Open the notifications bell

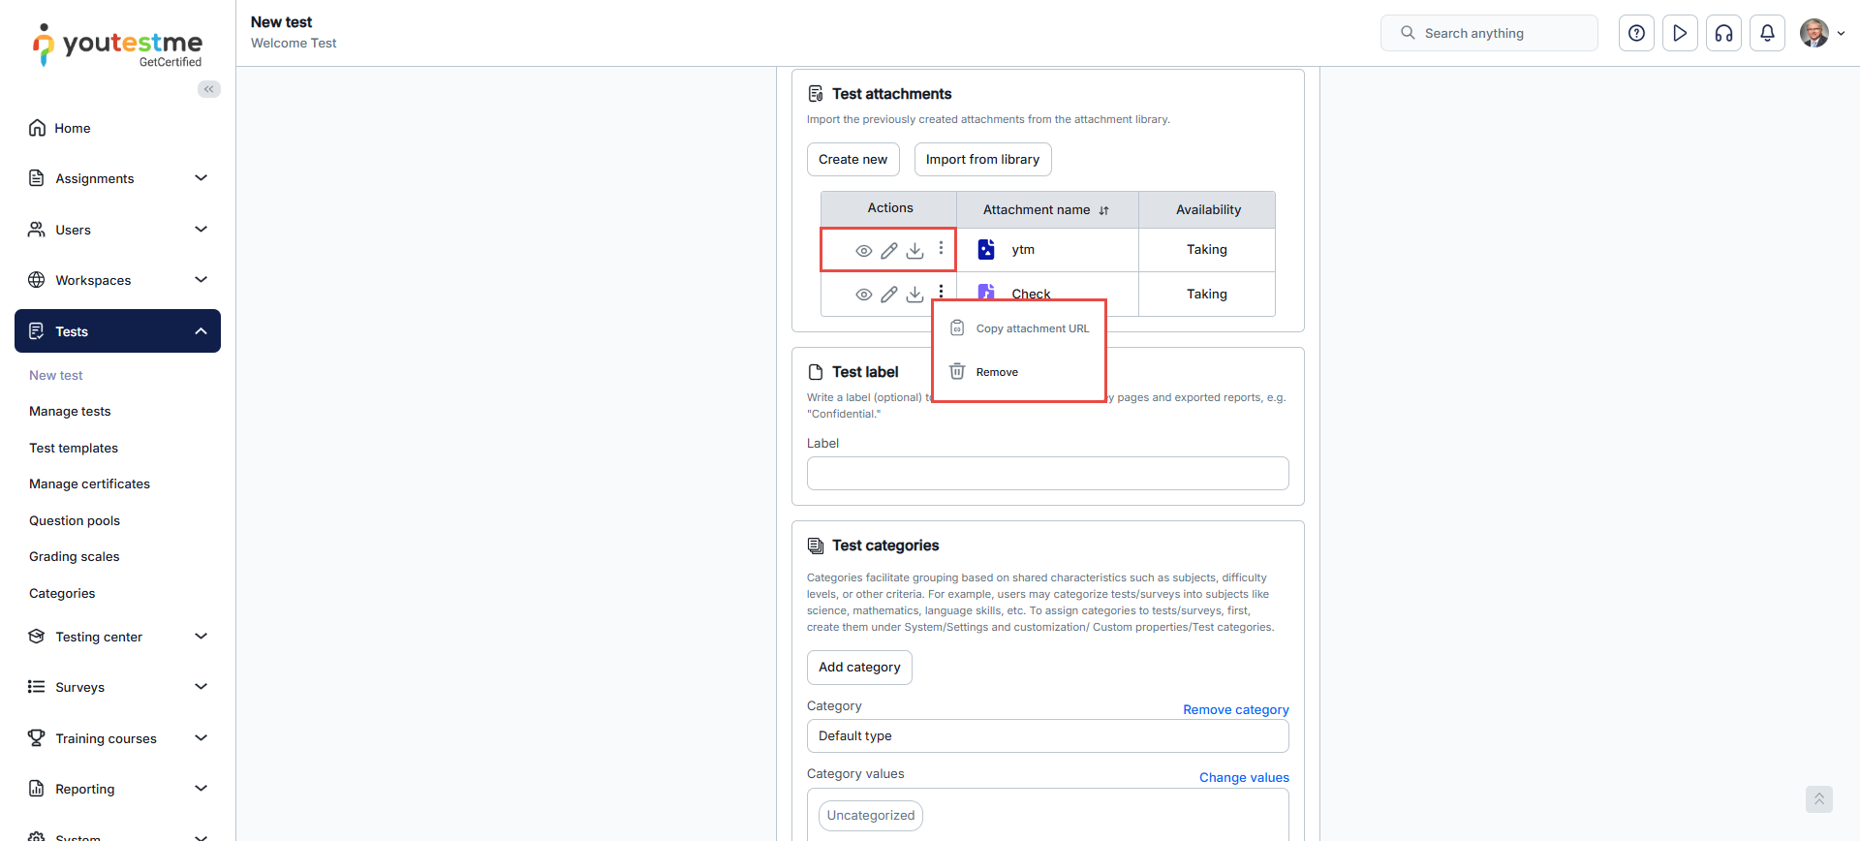[1767, 33]
